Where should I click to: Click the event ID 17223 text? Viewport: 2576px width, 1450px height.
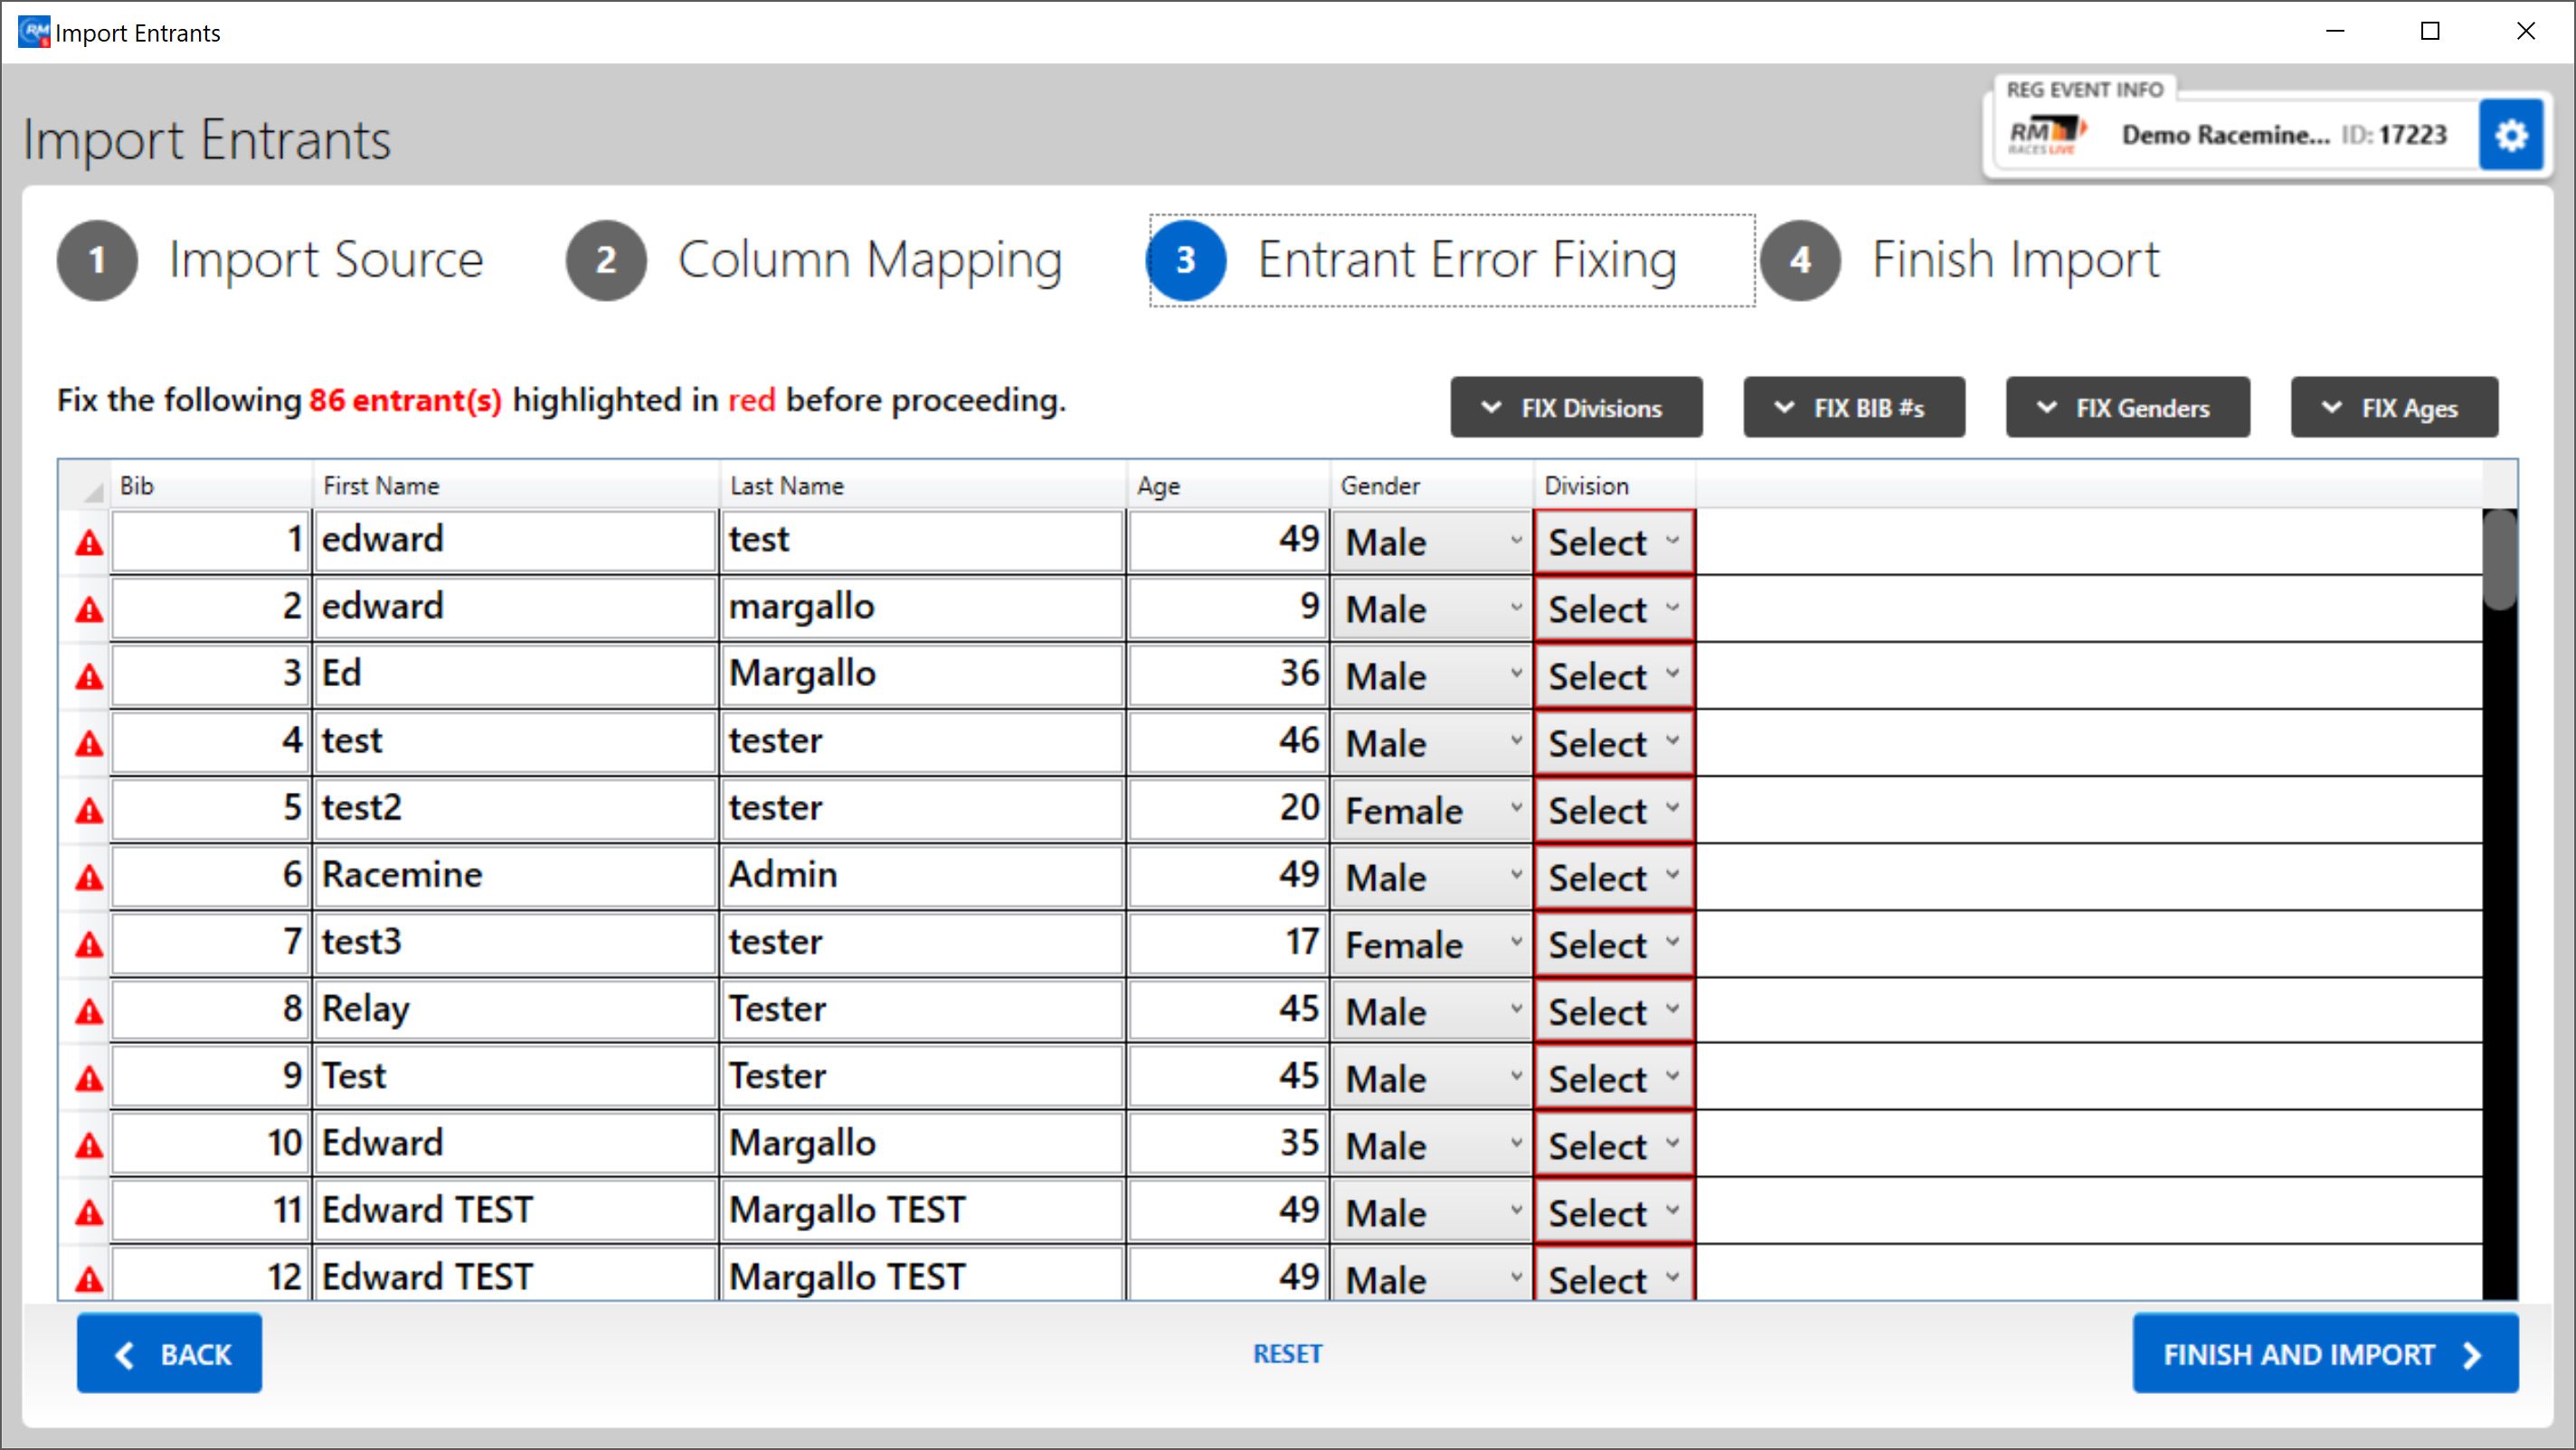(x=2394, y=135)
